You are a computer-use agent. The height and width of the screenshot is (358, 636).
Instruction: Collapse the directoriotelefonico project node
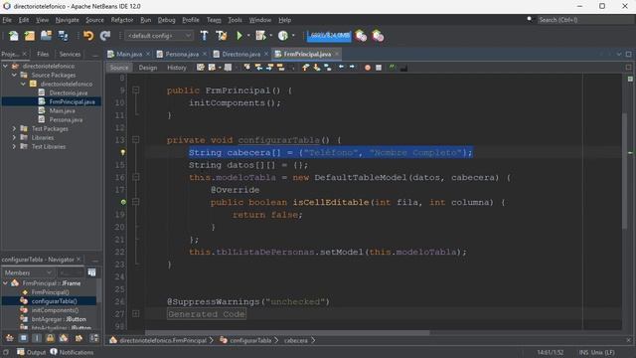click(x=5, y=66)
